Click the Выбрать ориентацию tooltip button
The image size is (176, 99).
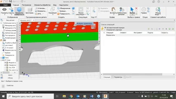click(x=84, y=24)
